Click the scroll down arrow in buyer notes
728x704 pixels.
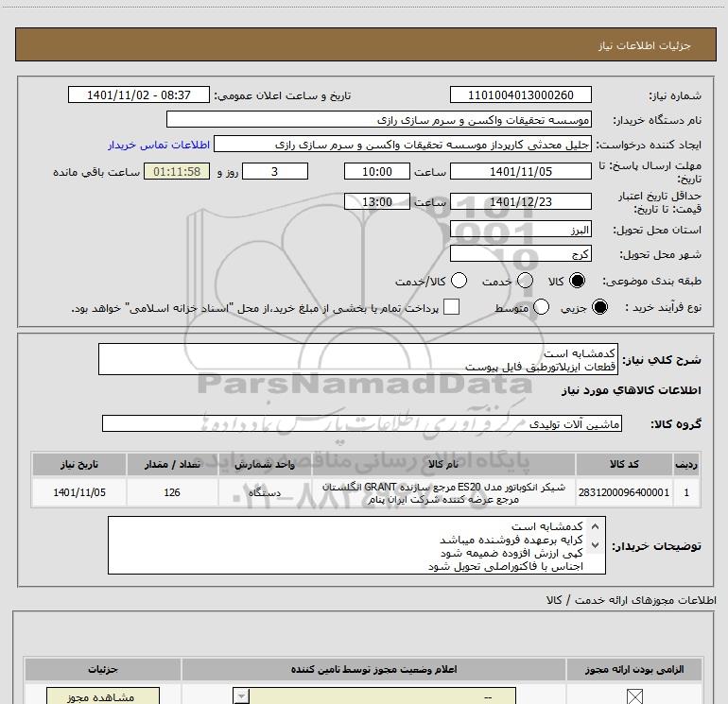(595, 545)
